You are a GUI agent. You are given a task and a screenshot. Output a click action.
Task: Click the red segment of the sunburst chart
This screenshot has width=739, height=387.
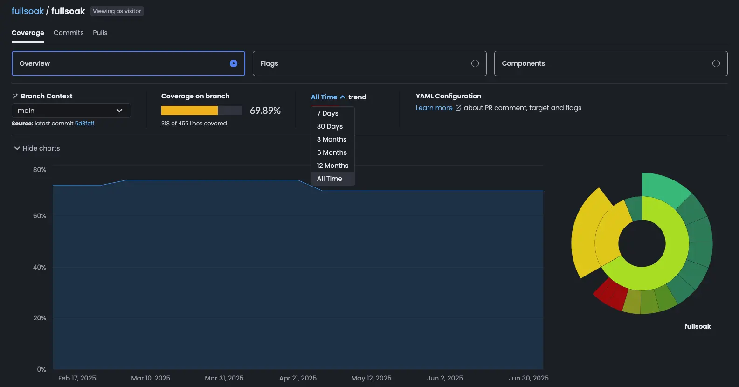[611, 295]
